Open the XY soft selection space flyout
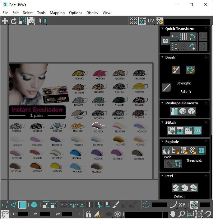The image size is (213, 219). (182, 205)
